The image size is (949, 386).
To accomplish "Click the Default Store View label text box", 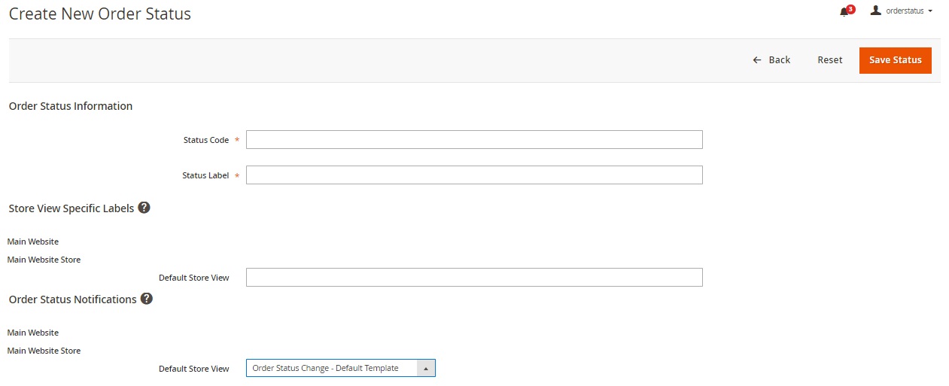I will click(474, 278).
